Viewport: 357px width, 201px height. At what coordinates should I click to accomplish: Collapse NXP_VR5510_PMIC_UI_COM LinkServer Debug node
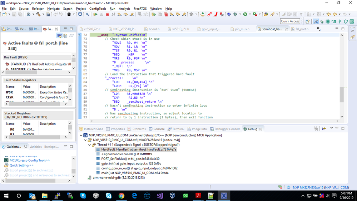pos(81,135)
